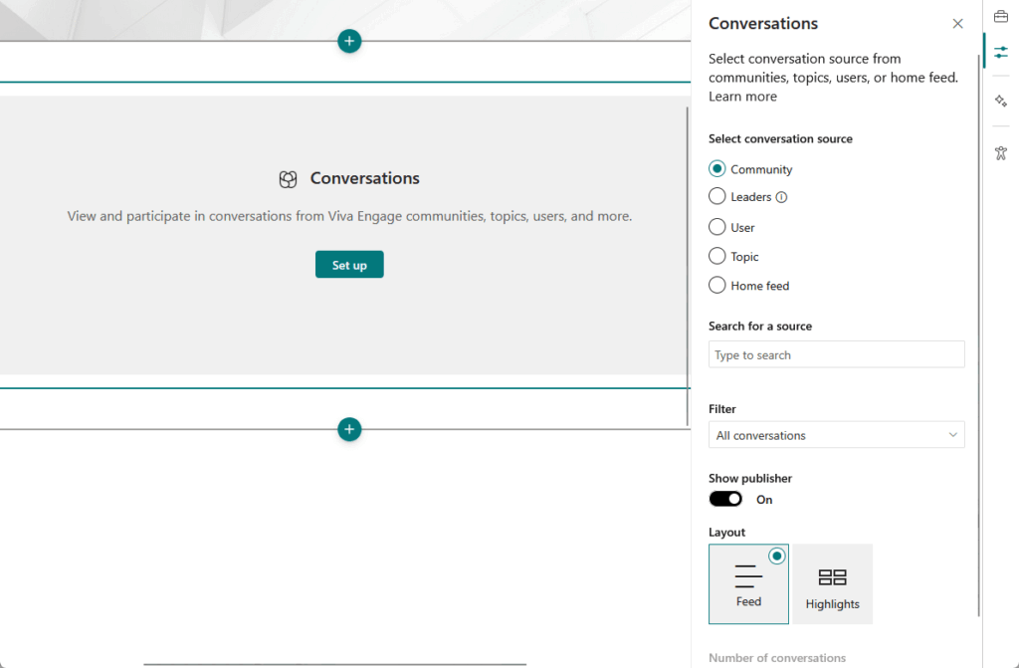Click the Viva Engage Conversations web part icon

288,179
